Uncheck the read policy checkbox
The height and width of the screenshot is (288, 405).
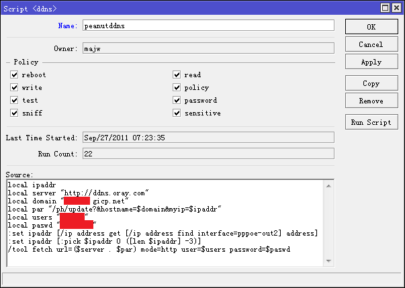click(177, 75)
